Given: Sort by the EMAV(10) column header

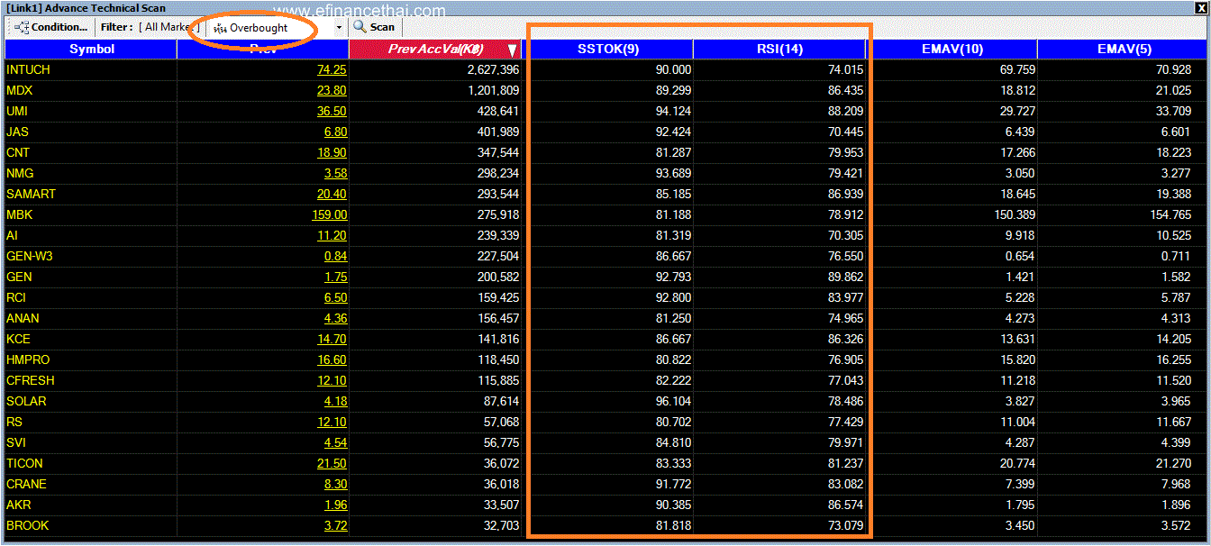Looking at the screenshot, I should (951, 50).
